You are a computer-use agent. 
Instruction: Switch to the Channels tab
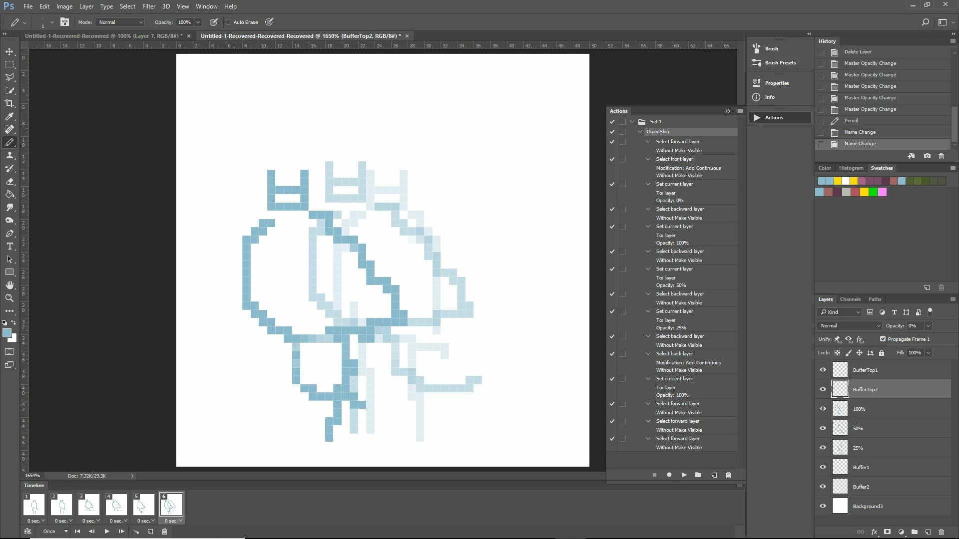click(850, 299)
